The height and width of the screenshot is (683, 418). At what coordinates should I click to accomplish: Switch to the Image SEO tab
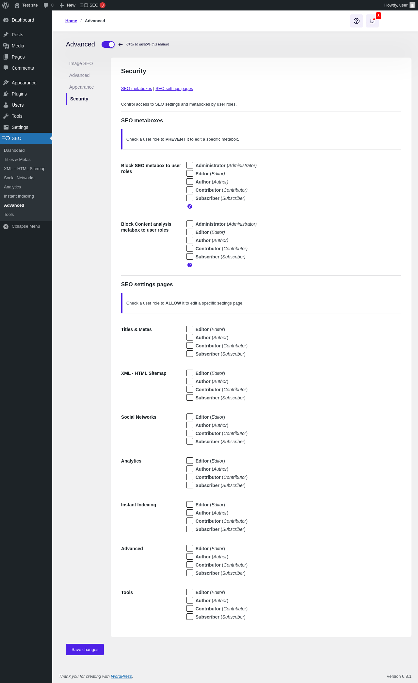[81, 63]
